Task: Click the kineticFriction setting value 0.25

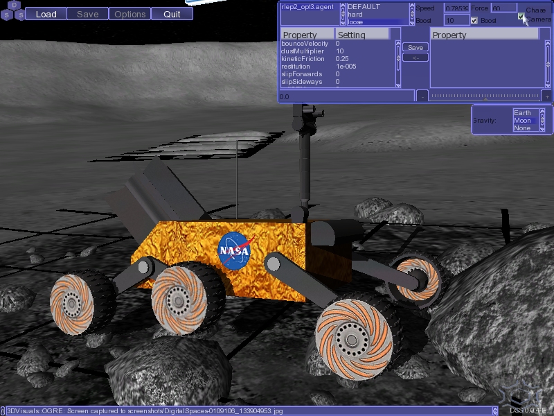Action: click(x=342, y=59)
